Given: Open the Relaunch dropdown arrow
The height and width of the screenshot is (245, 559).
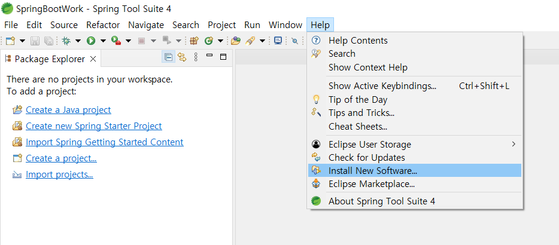Looking at the screenshot, I should [178, 41].
